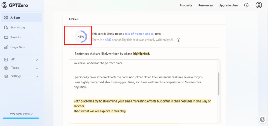Expand the Teams menu chevron
The height and width of the screenshot is (126, 268).
click(37, 68)
